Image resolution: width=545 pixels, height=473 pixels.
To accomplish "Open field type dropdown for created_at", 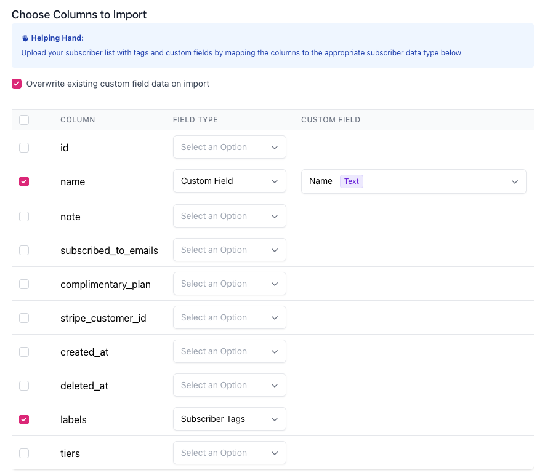I will tap(229, 352).
